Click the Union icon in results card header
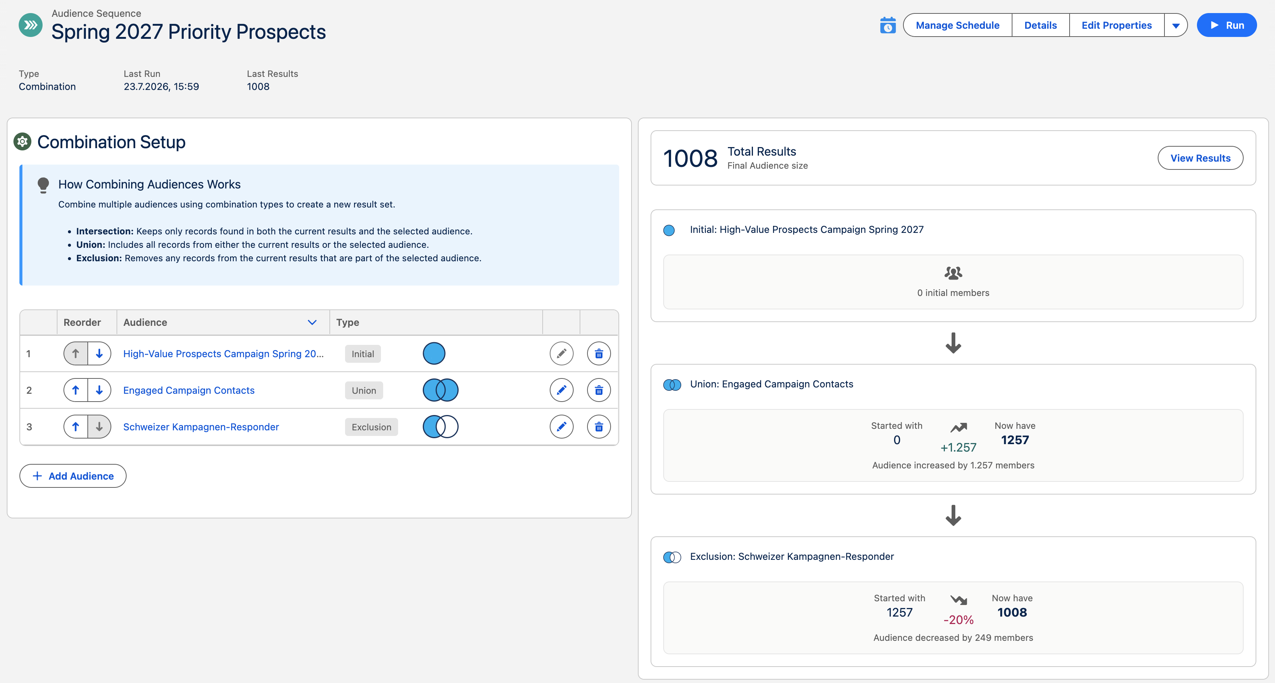 (672, 385)
